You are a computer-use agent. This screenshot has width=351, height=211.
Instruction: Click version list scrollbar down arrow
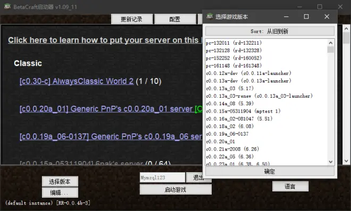point(331,162)
